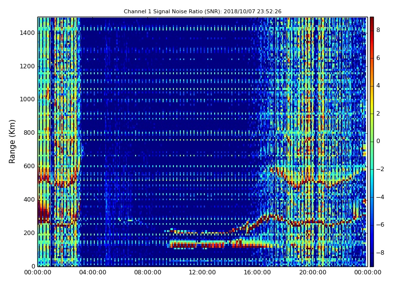Click the rightmost 00:00:00 time label

[367, 273]
